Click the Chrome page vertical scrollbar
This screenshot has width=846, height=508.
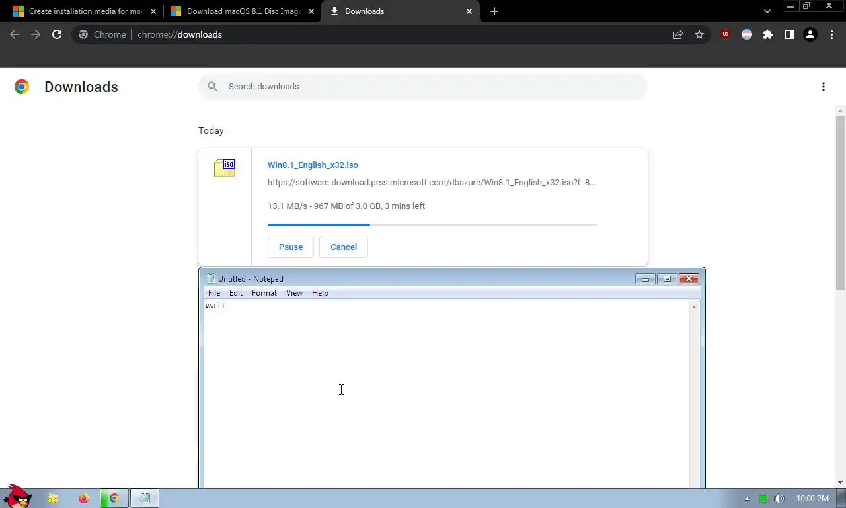pyautogui.click(x=841, y=202)
